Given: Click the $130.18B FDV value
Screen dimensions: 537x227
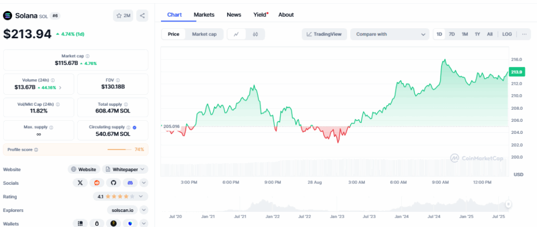Looking at the screenshot, I should pyautogui.click(x=113, y=87).
